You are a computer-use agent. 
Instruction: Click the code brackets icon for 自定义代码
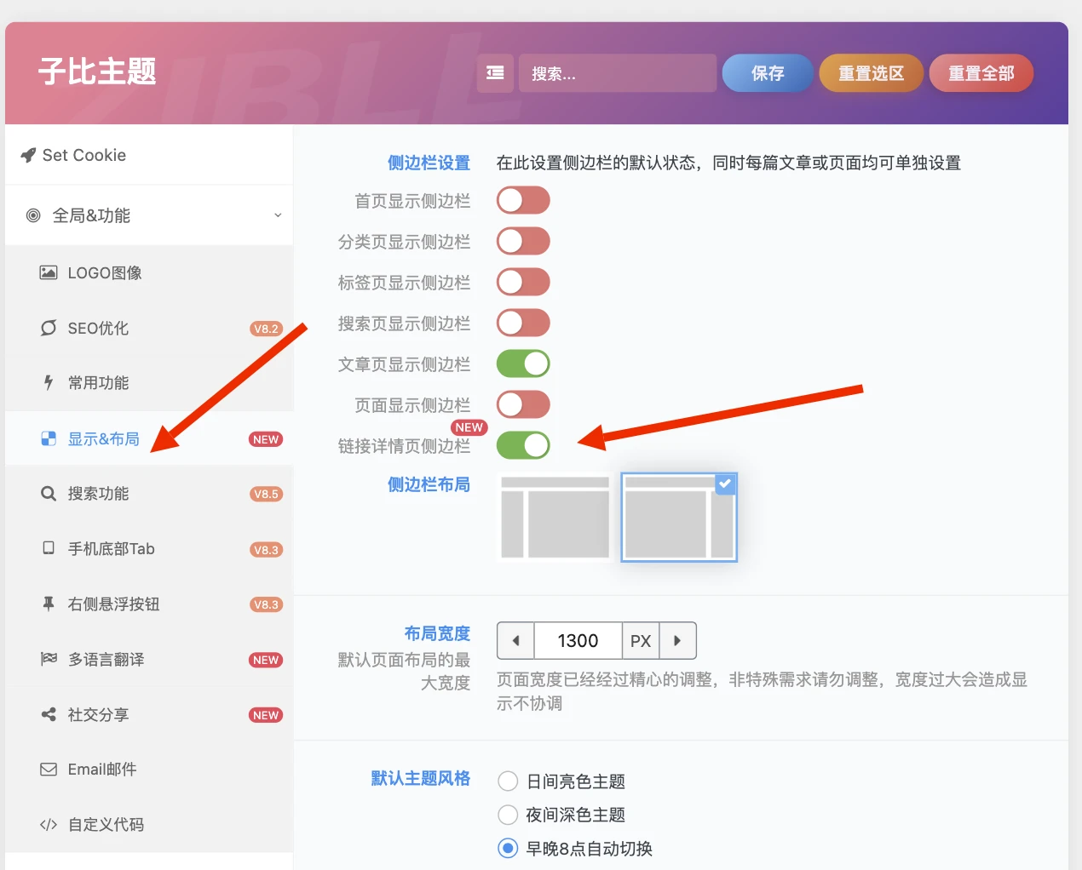point(49,824)
